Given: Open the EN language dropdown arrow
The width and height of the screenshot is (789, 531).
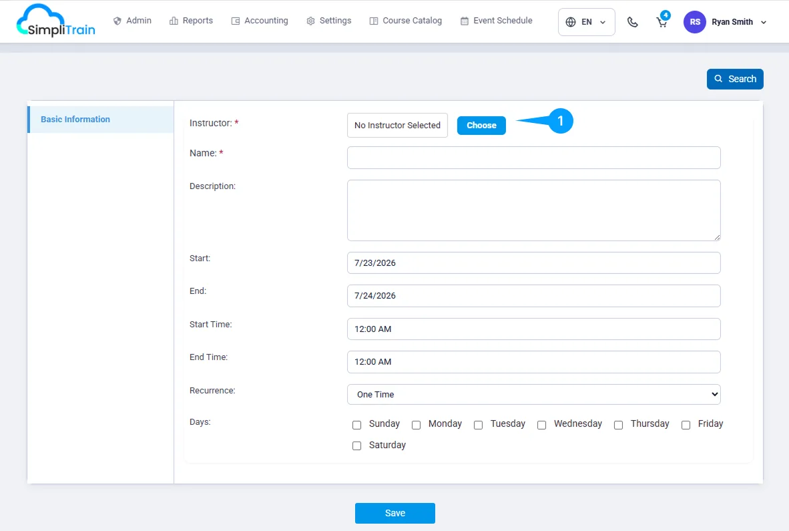Looking at the screenshot, I should (x=603, y=22).
